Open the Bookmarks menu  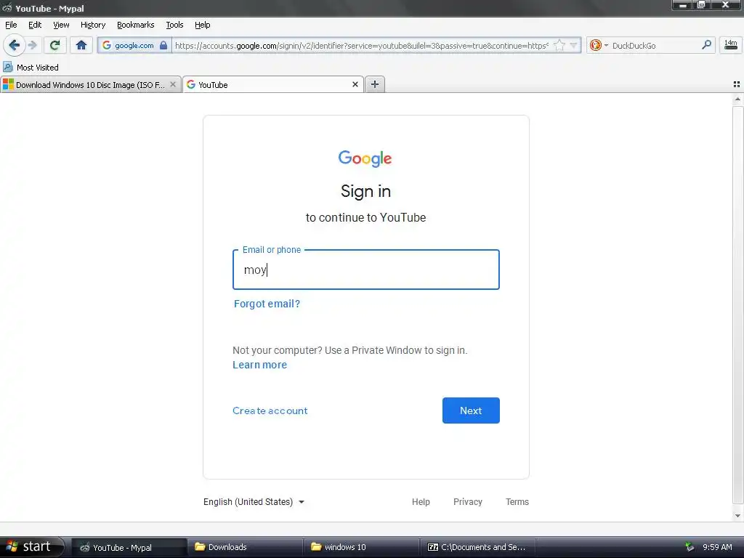(x=136, y=25)
